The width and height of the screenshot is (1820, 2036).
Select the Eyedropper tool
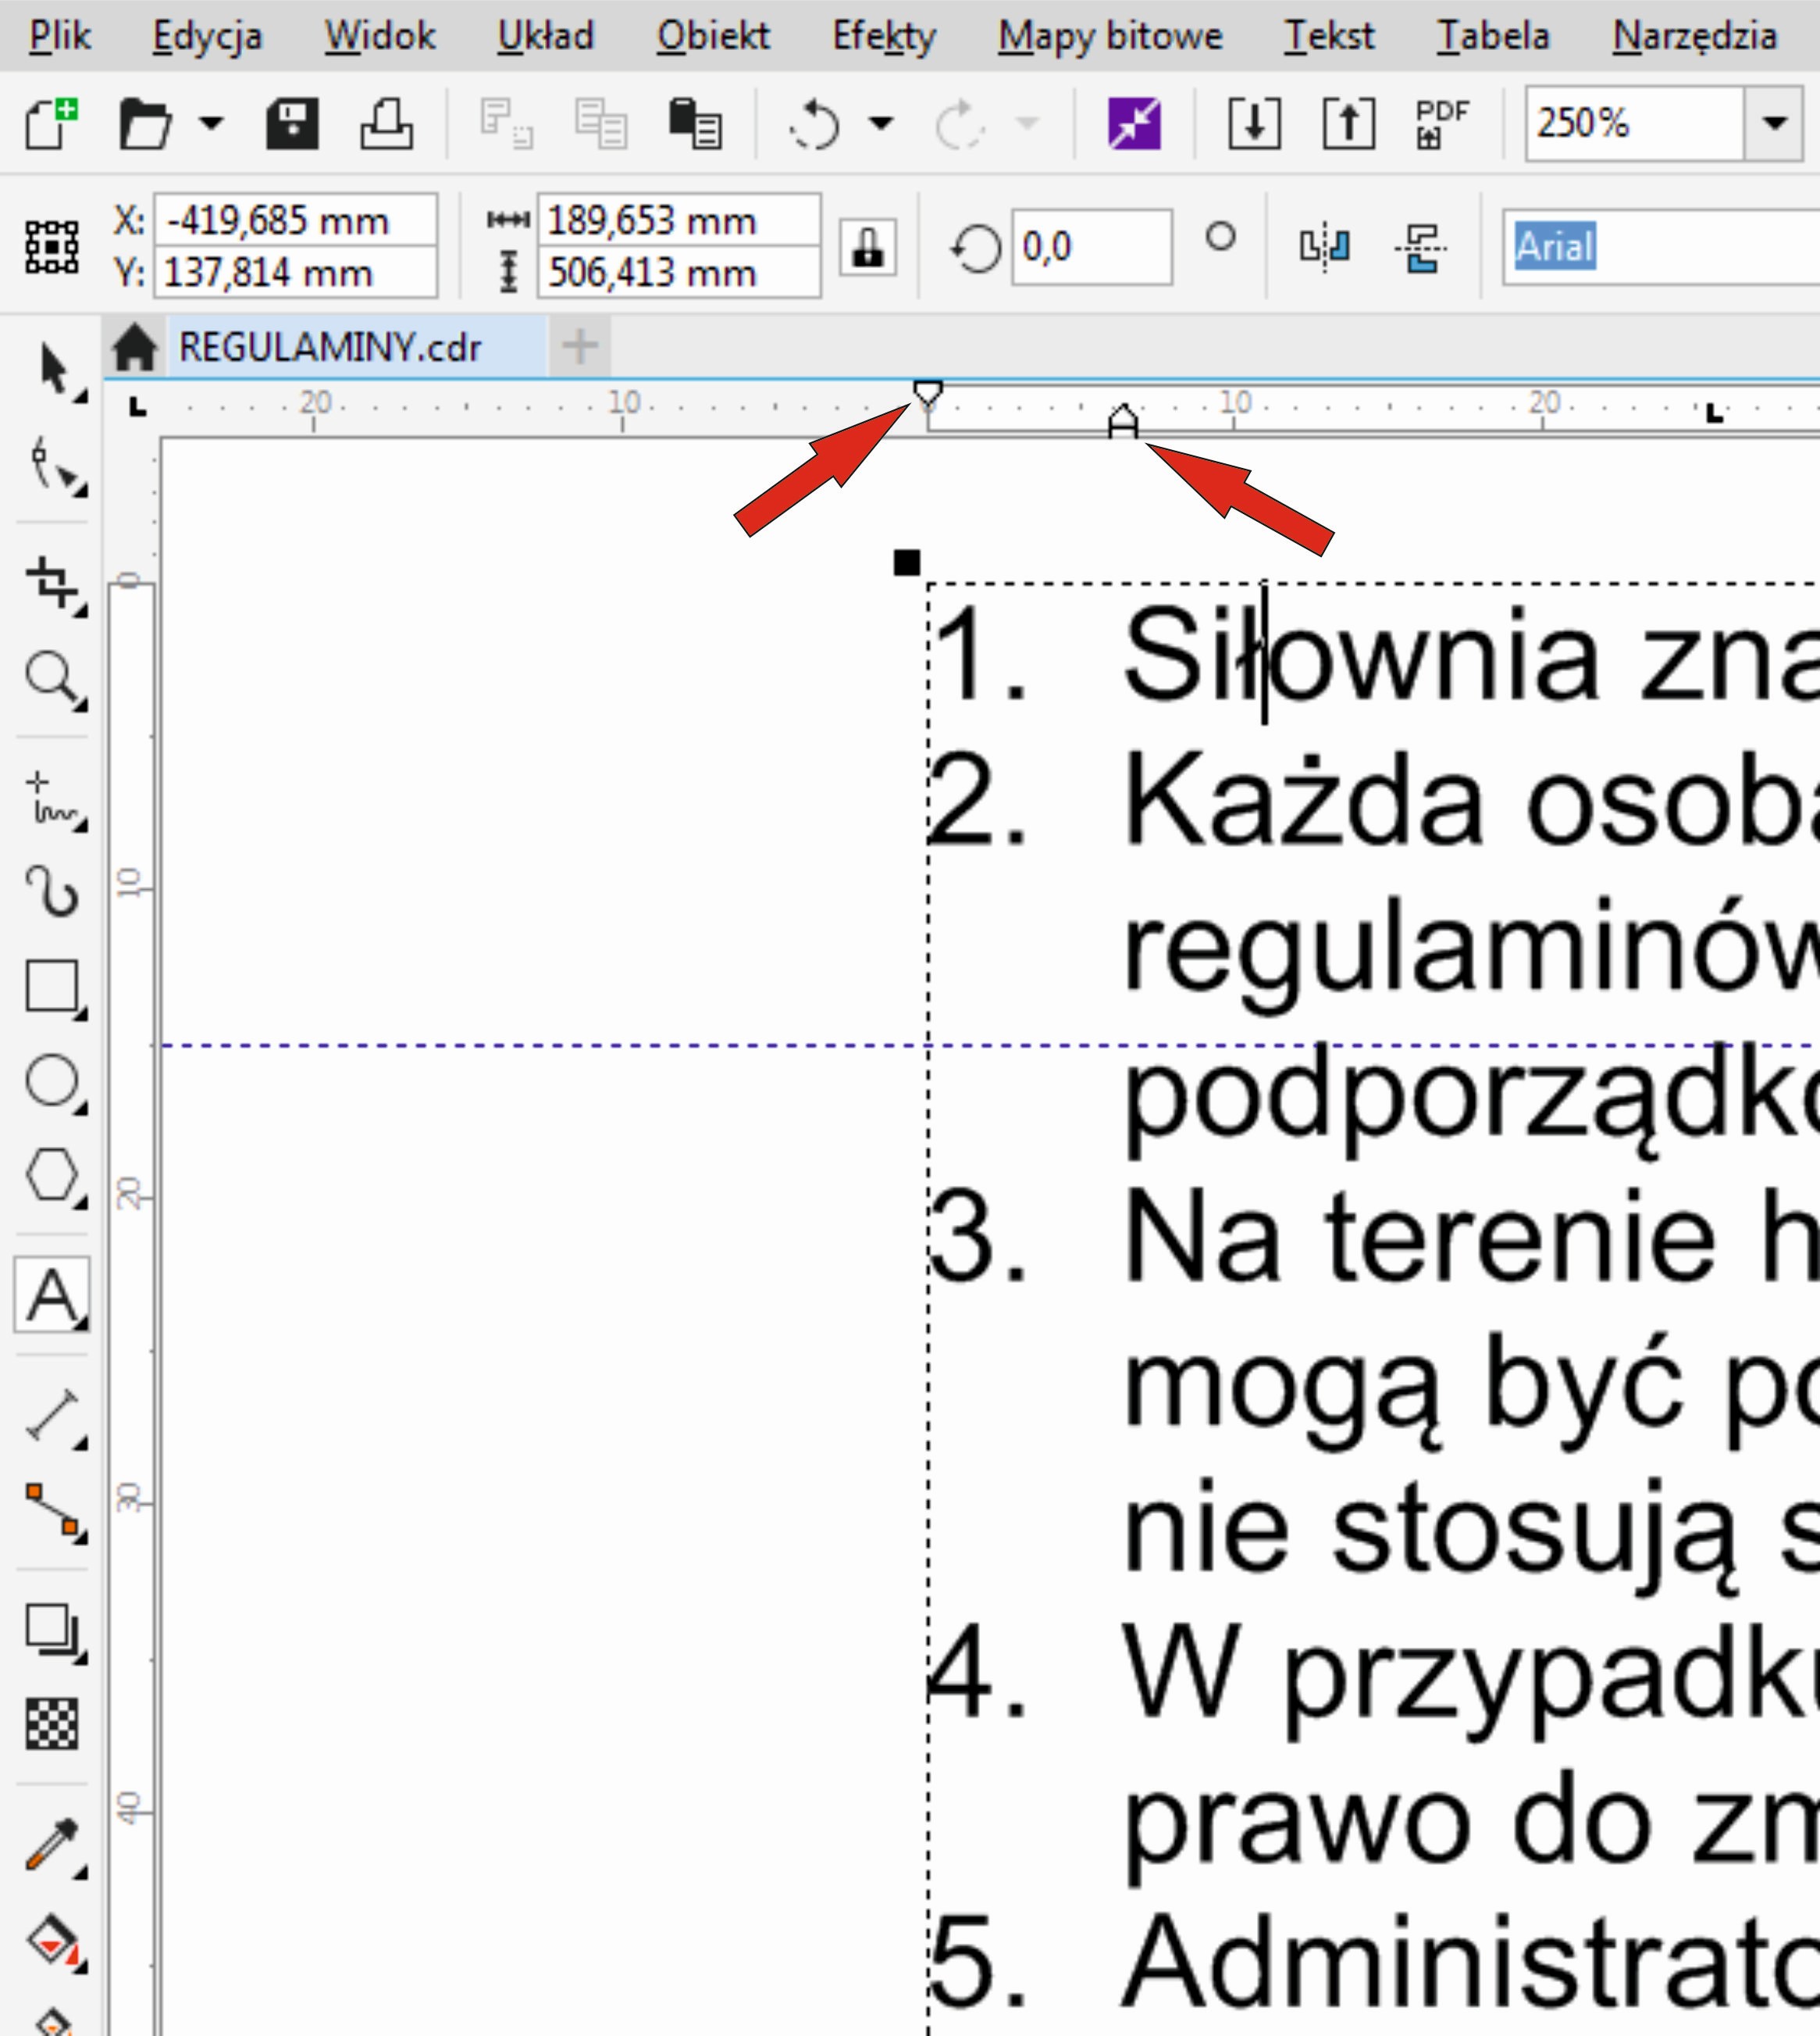51,1844
